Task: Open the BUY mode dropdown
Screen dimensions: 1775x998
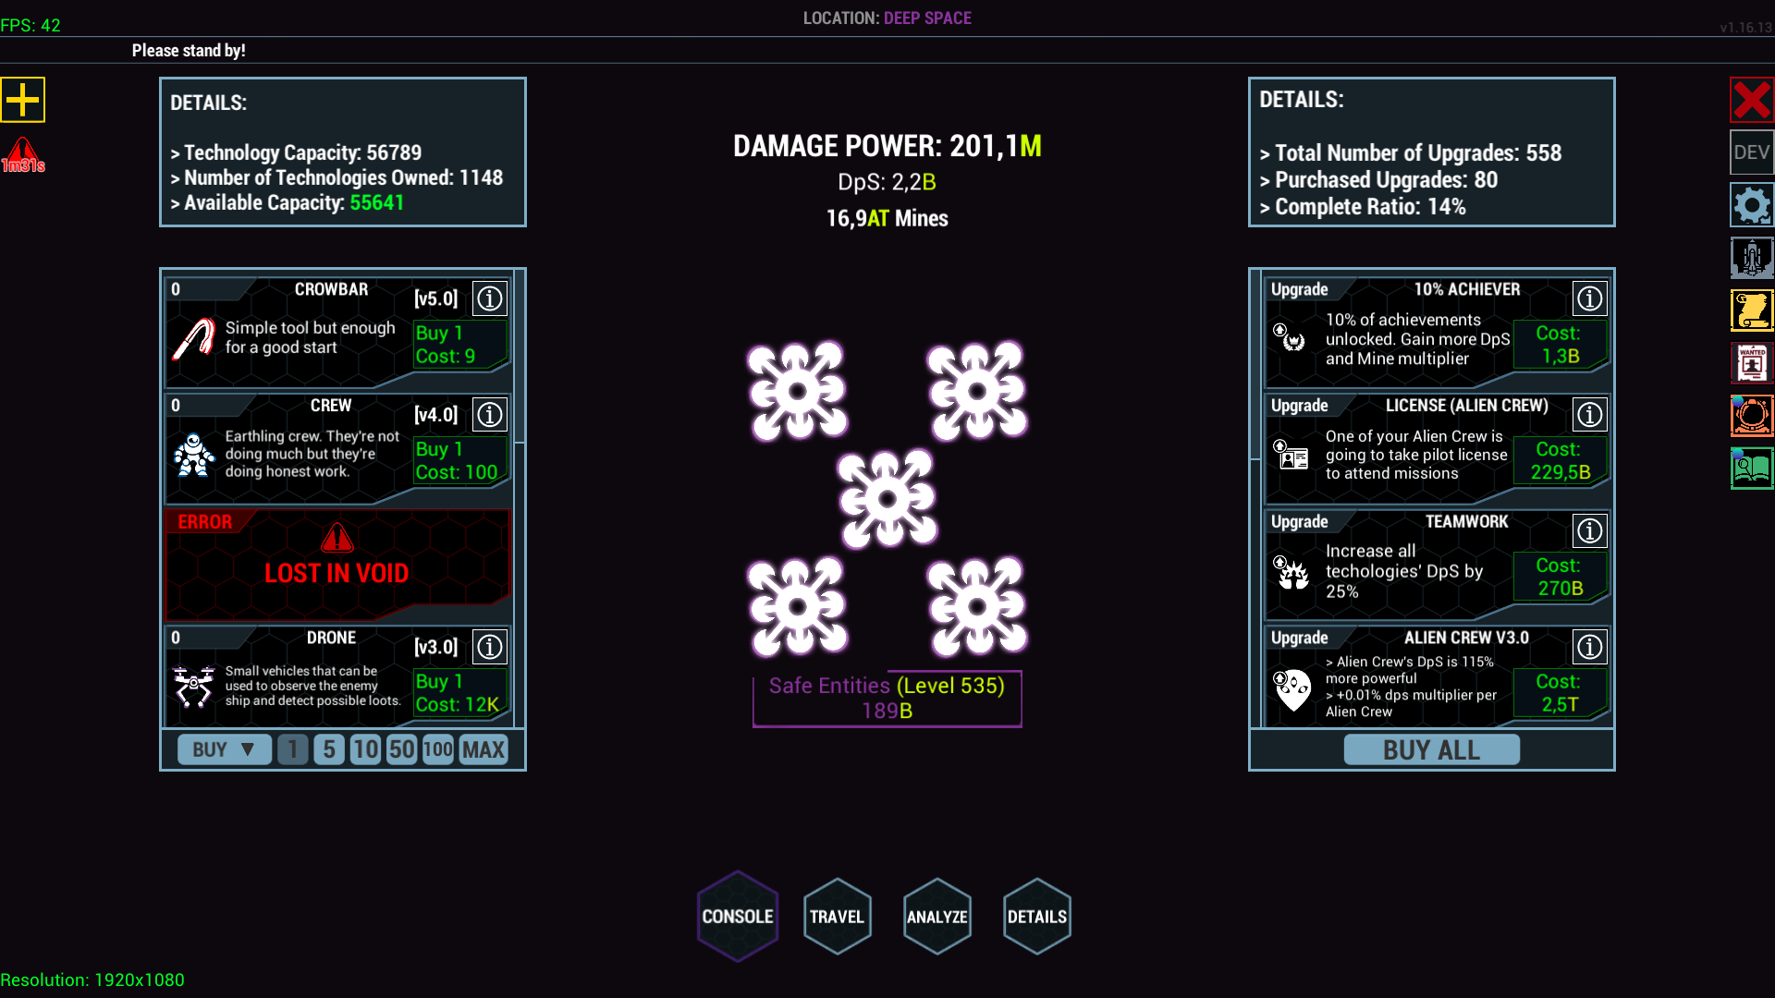Action: click(x=225, y=749)
